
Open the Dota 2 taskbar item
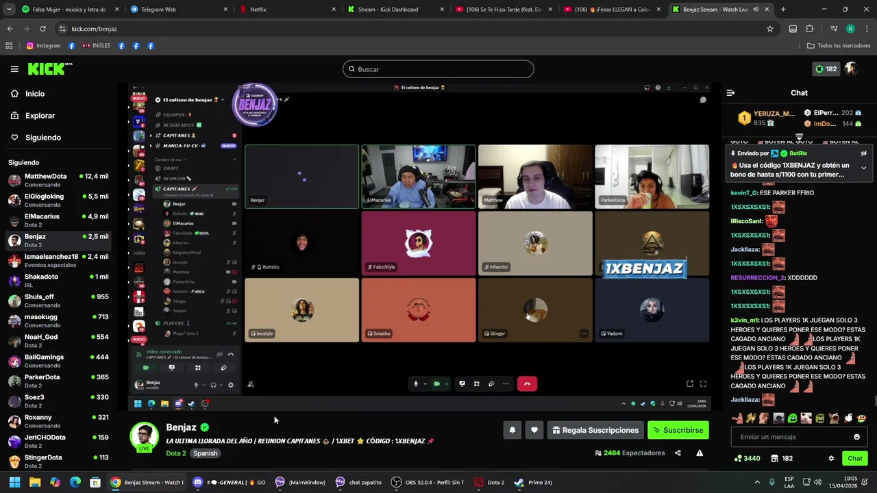[489, 482]
